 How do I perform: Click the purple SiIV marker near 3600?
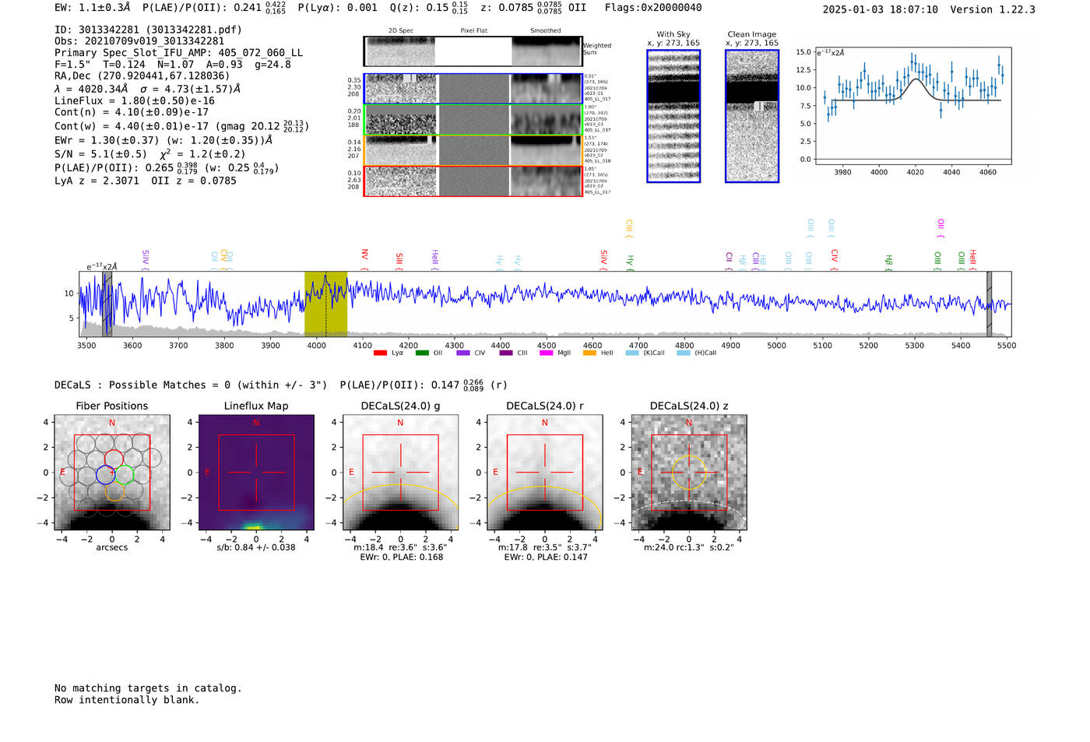click(146, 258)
